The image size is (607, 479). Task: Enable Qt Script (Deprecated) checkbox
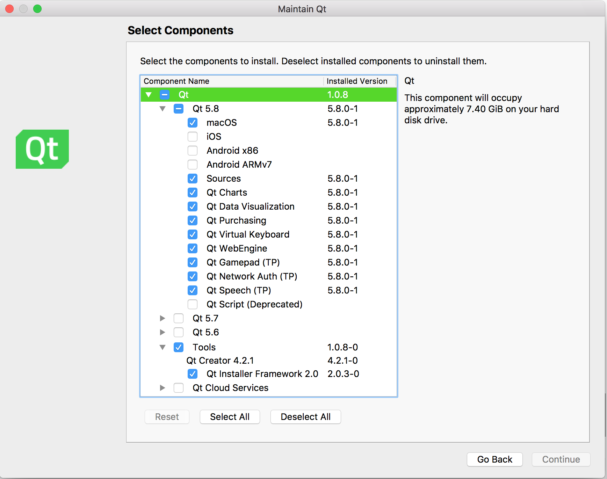193,304
